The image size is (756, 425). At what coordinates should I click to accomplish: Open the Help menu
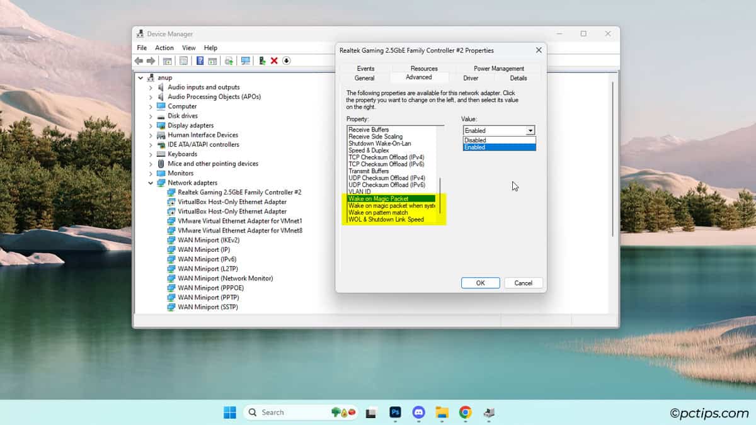point(210,48)
